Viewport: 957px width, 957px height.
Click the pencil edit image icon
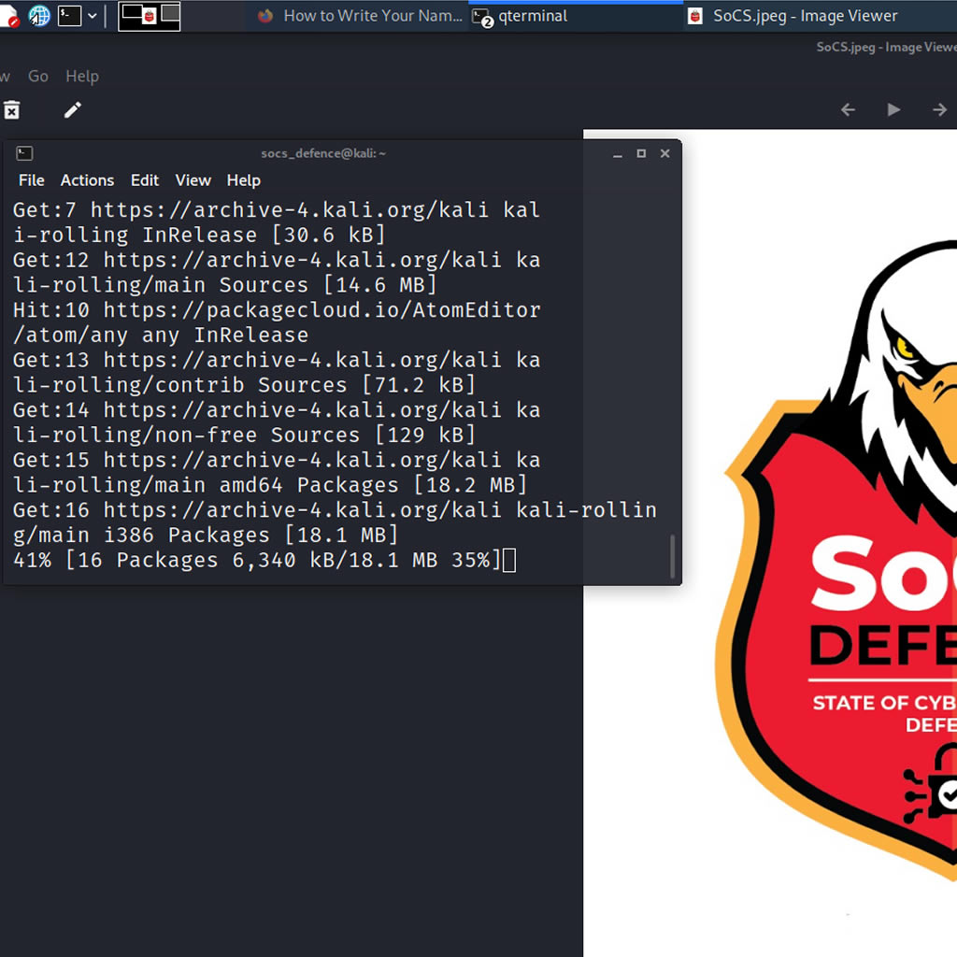click(x=73, y=110)
